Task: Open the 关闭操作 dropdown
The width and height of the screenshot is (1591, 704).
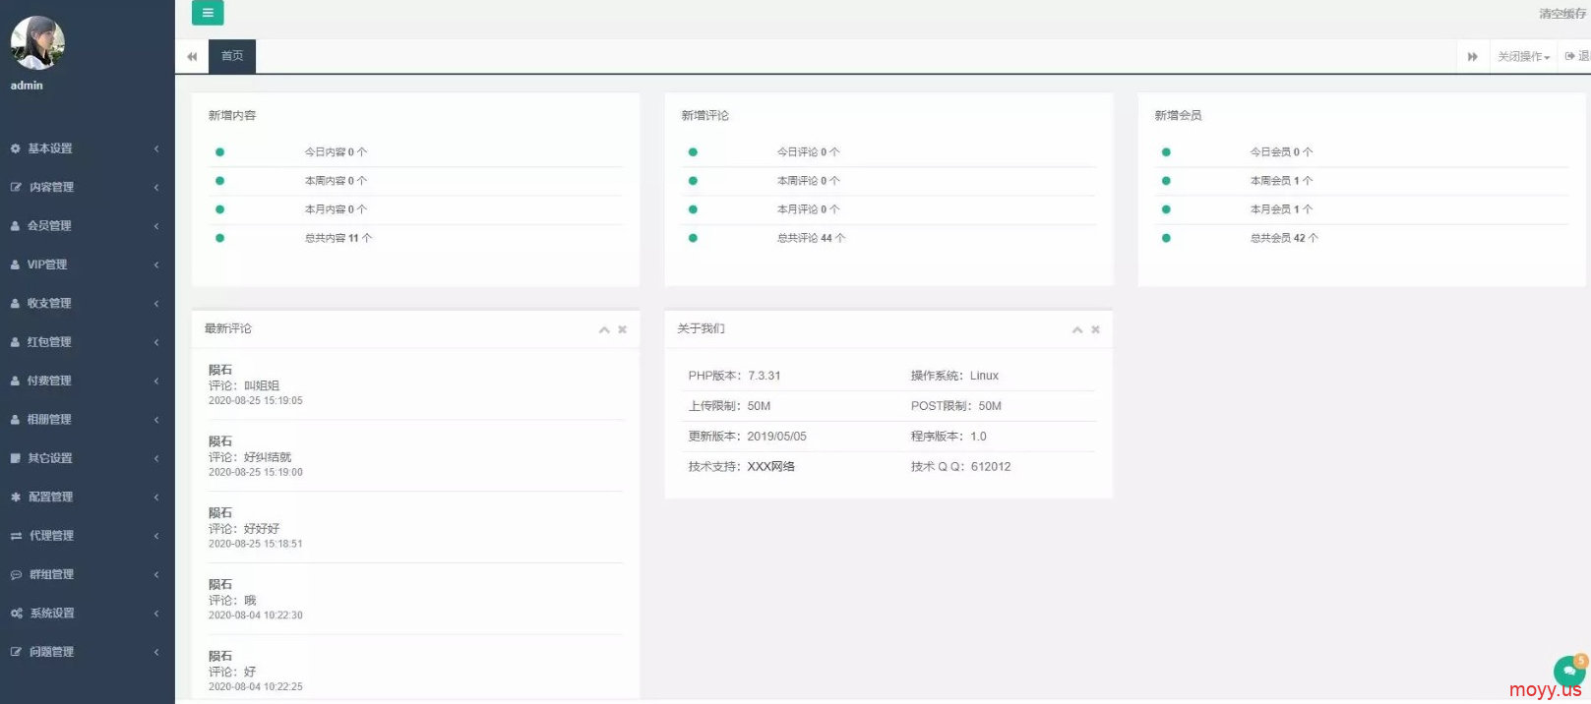Action: (x=1523, y=57)
